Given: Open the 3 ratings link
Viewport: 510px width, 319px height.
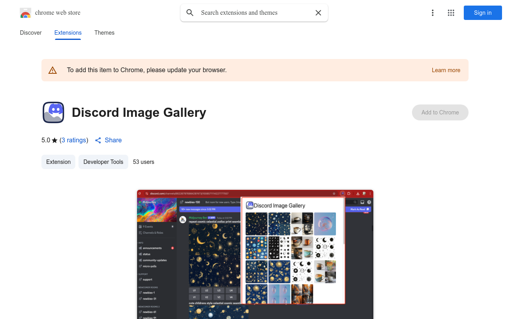Looking at the screenshot, I should [74, 140].
